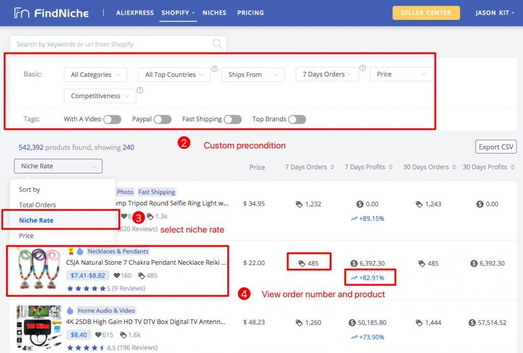Click trend icon beside +73.90%
Image resolution: width=523 pixels, height=353 pixels.
(354, 337)
